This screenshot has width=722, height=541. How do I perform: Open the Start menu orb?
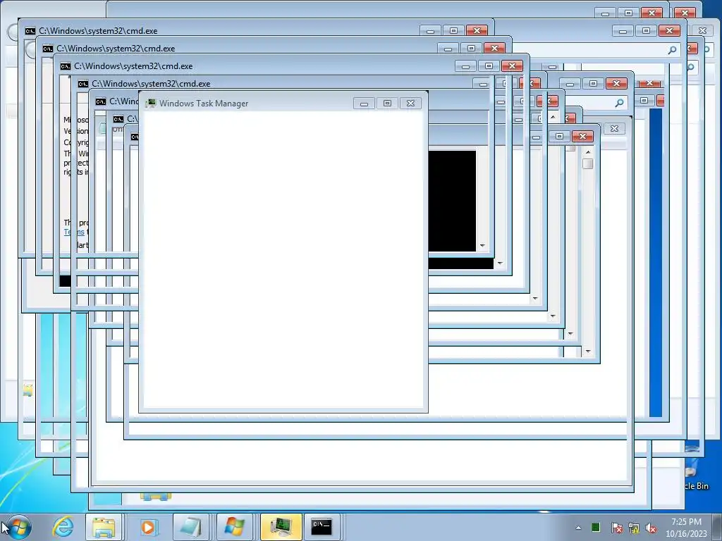point(19,527)
